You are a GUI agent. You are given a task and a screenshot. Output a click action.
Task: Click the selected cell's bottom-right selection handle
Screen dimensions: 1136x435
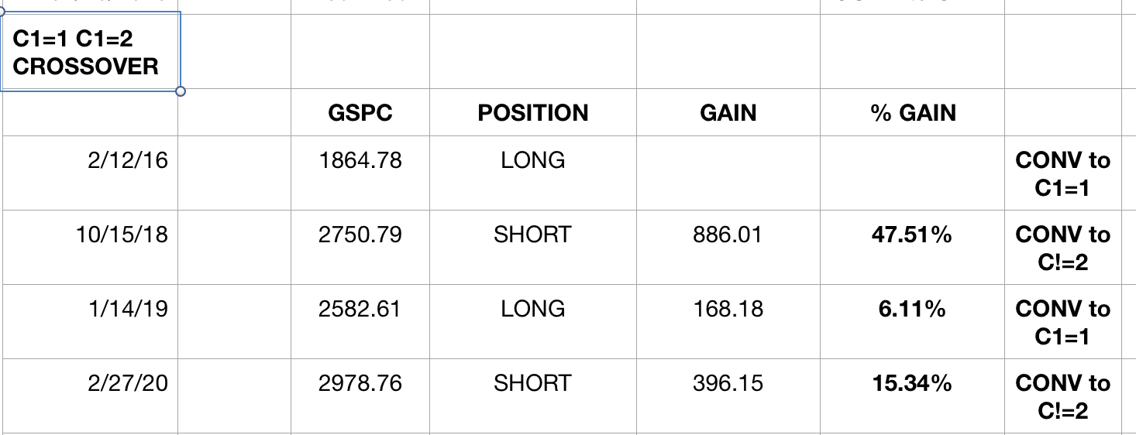pyautogui.click(x=181, y=91)
